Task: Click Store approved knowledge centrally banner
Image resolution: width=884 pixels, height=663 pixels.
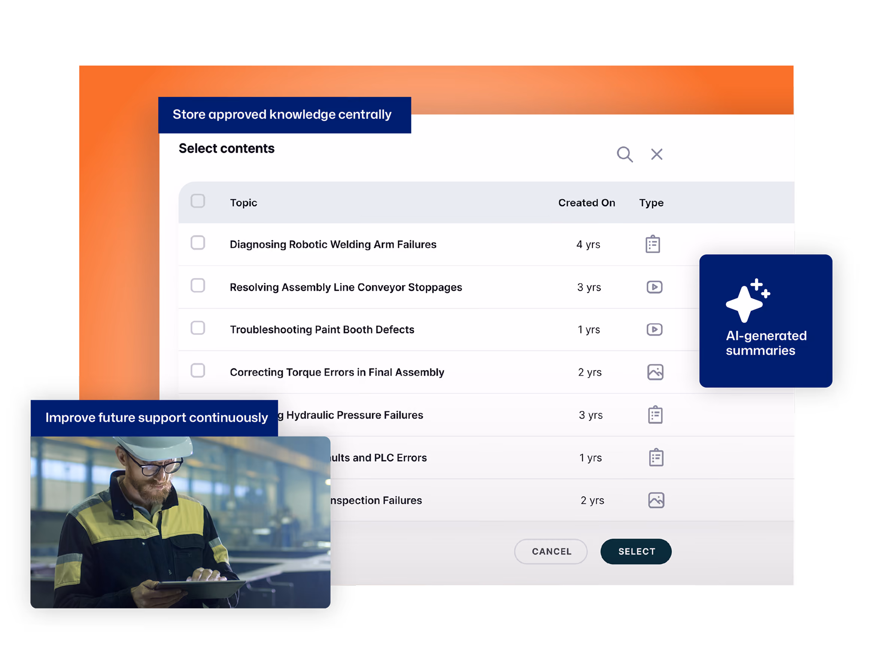Action: 285,115
